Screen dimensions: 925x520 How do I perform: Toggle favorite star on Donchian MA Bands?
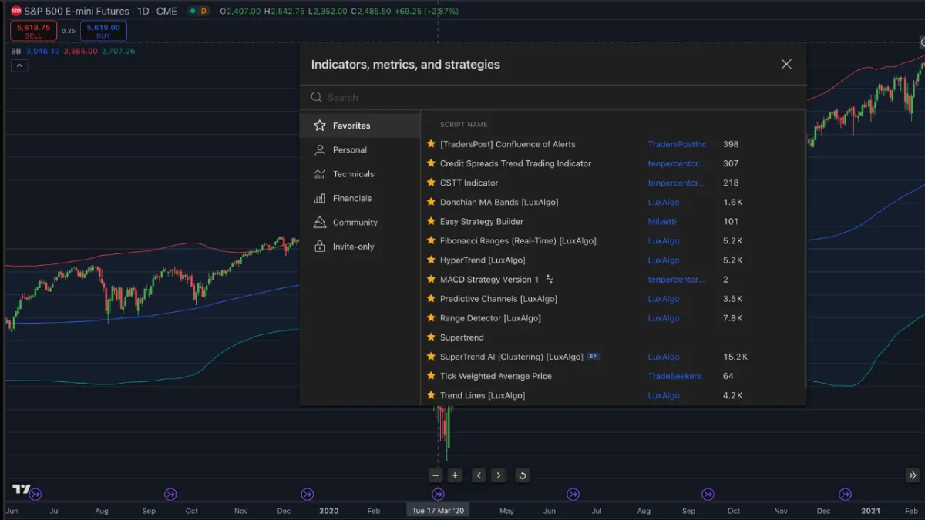pyautogui.click(x=431, y=202)
